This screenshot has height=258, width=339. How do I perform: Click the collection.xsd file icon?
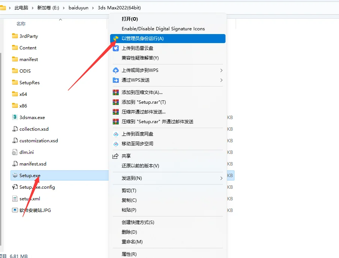(15, 129)
